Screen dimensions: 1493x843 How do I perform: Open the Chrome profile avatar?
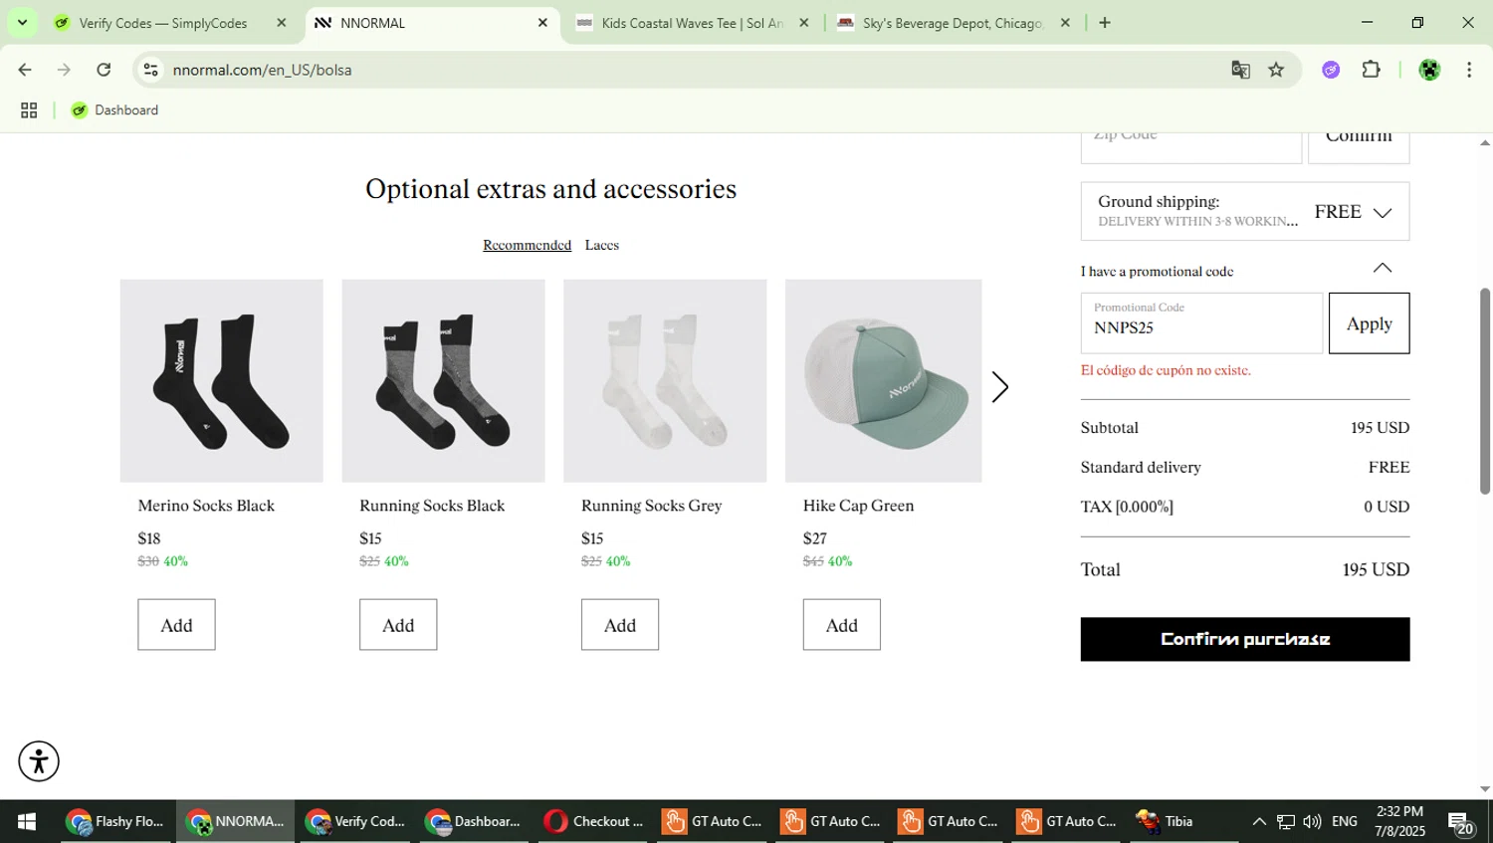tap(1429, 70)
